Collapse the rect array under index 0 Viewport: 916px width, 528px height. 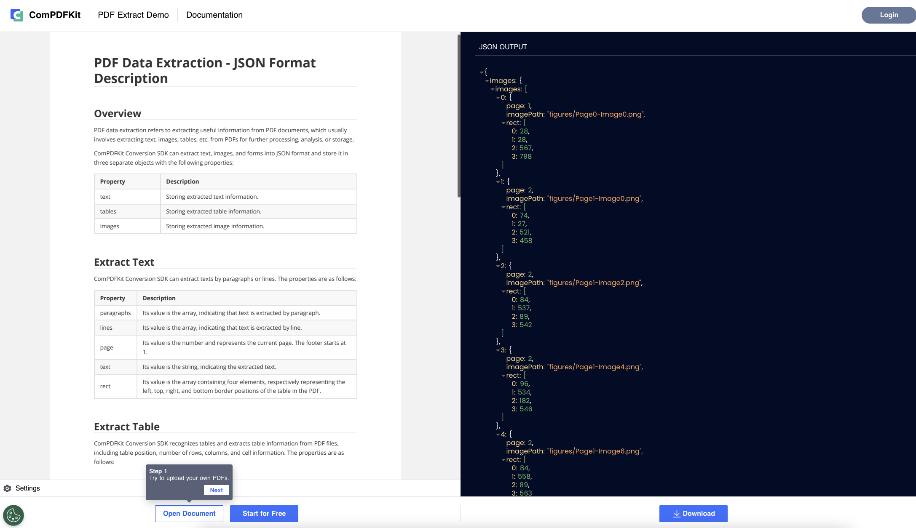[504, 123]
